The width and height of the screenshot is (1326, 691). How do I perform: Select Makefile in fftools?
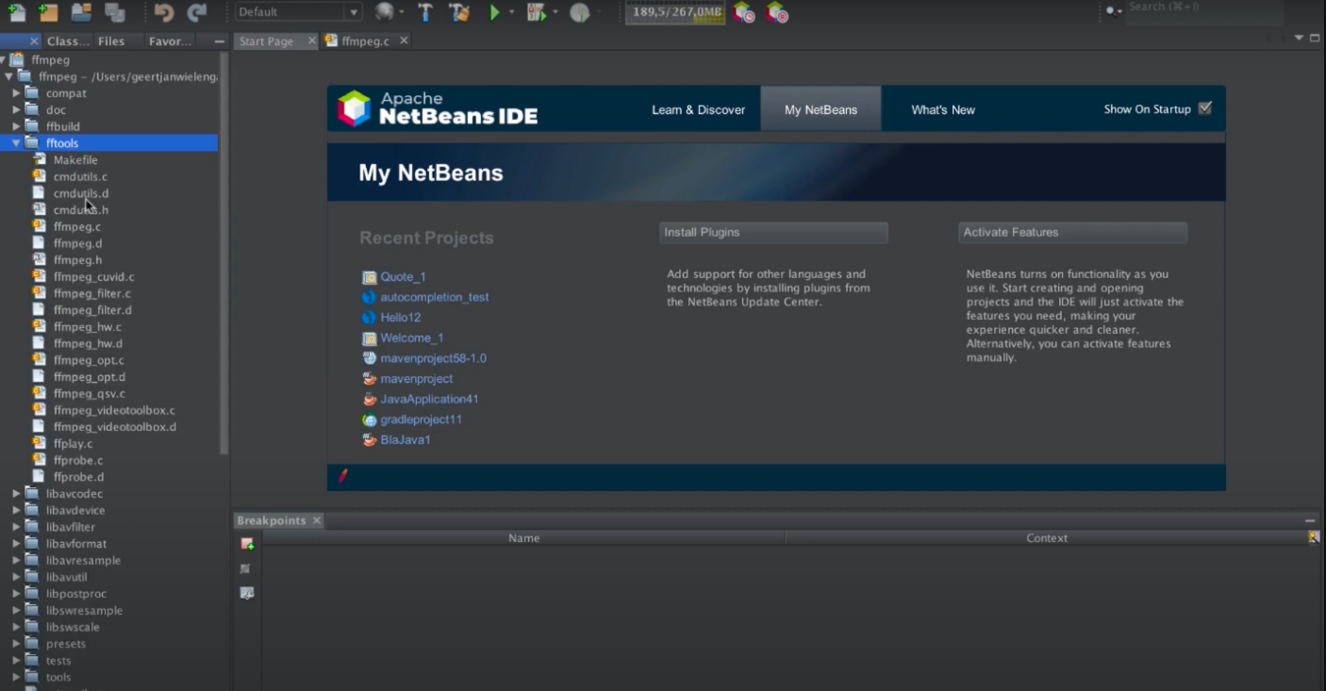(75, 160)
